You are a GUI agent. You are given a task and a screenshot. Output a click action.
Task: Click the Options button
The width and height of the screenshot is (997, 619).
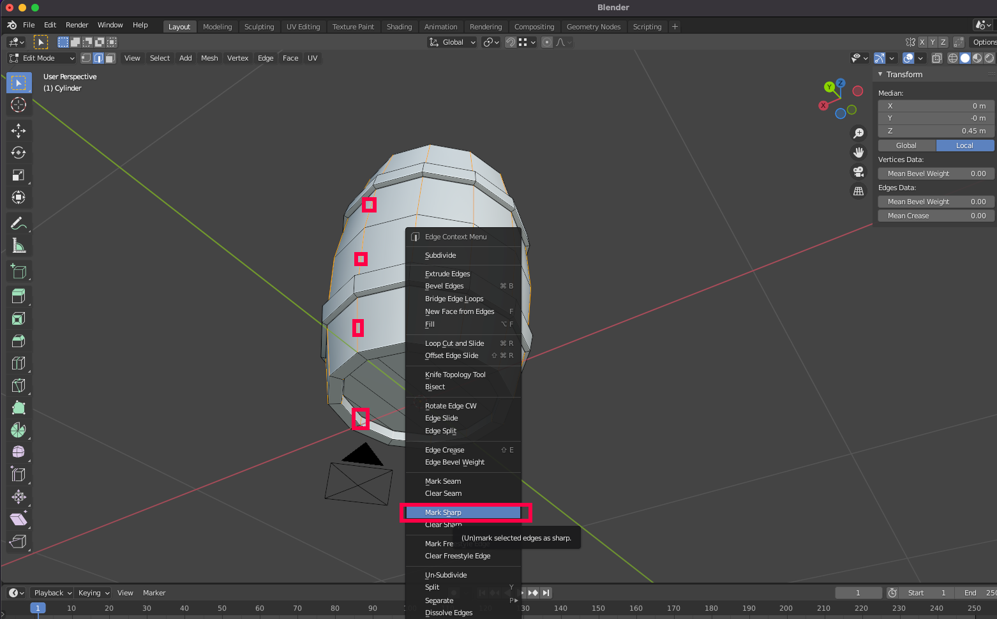pyautogui.click(x=983, y=42)
